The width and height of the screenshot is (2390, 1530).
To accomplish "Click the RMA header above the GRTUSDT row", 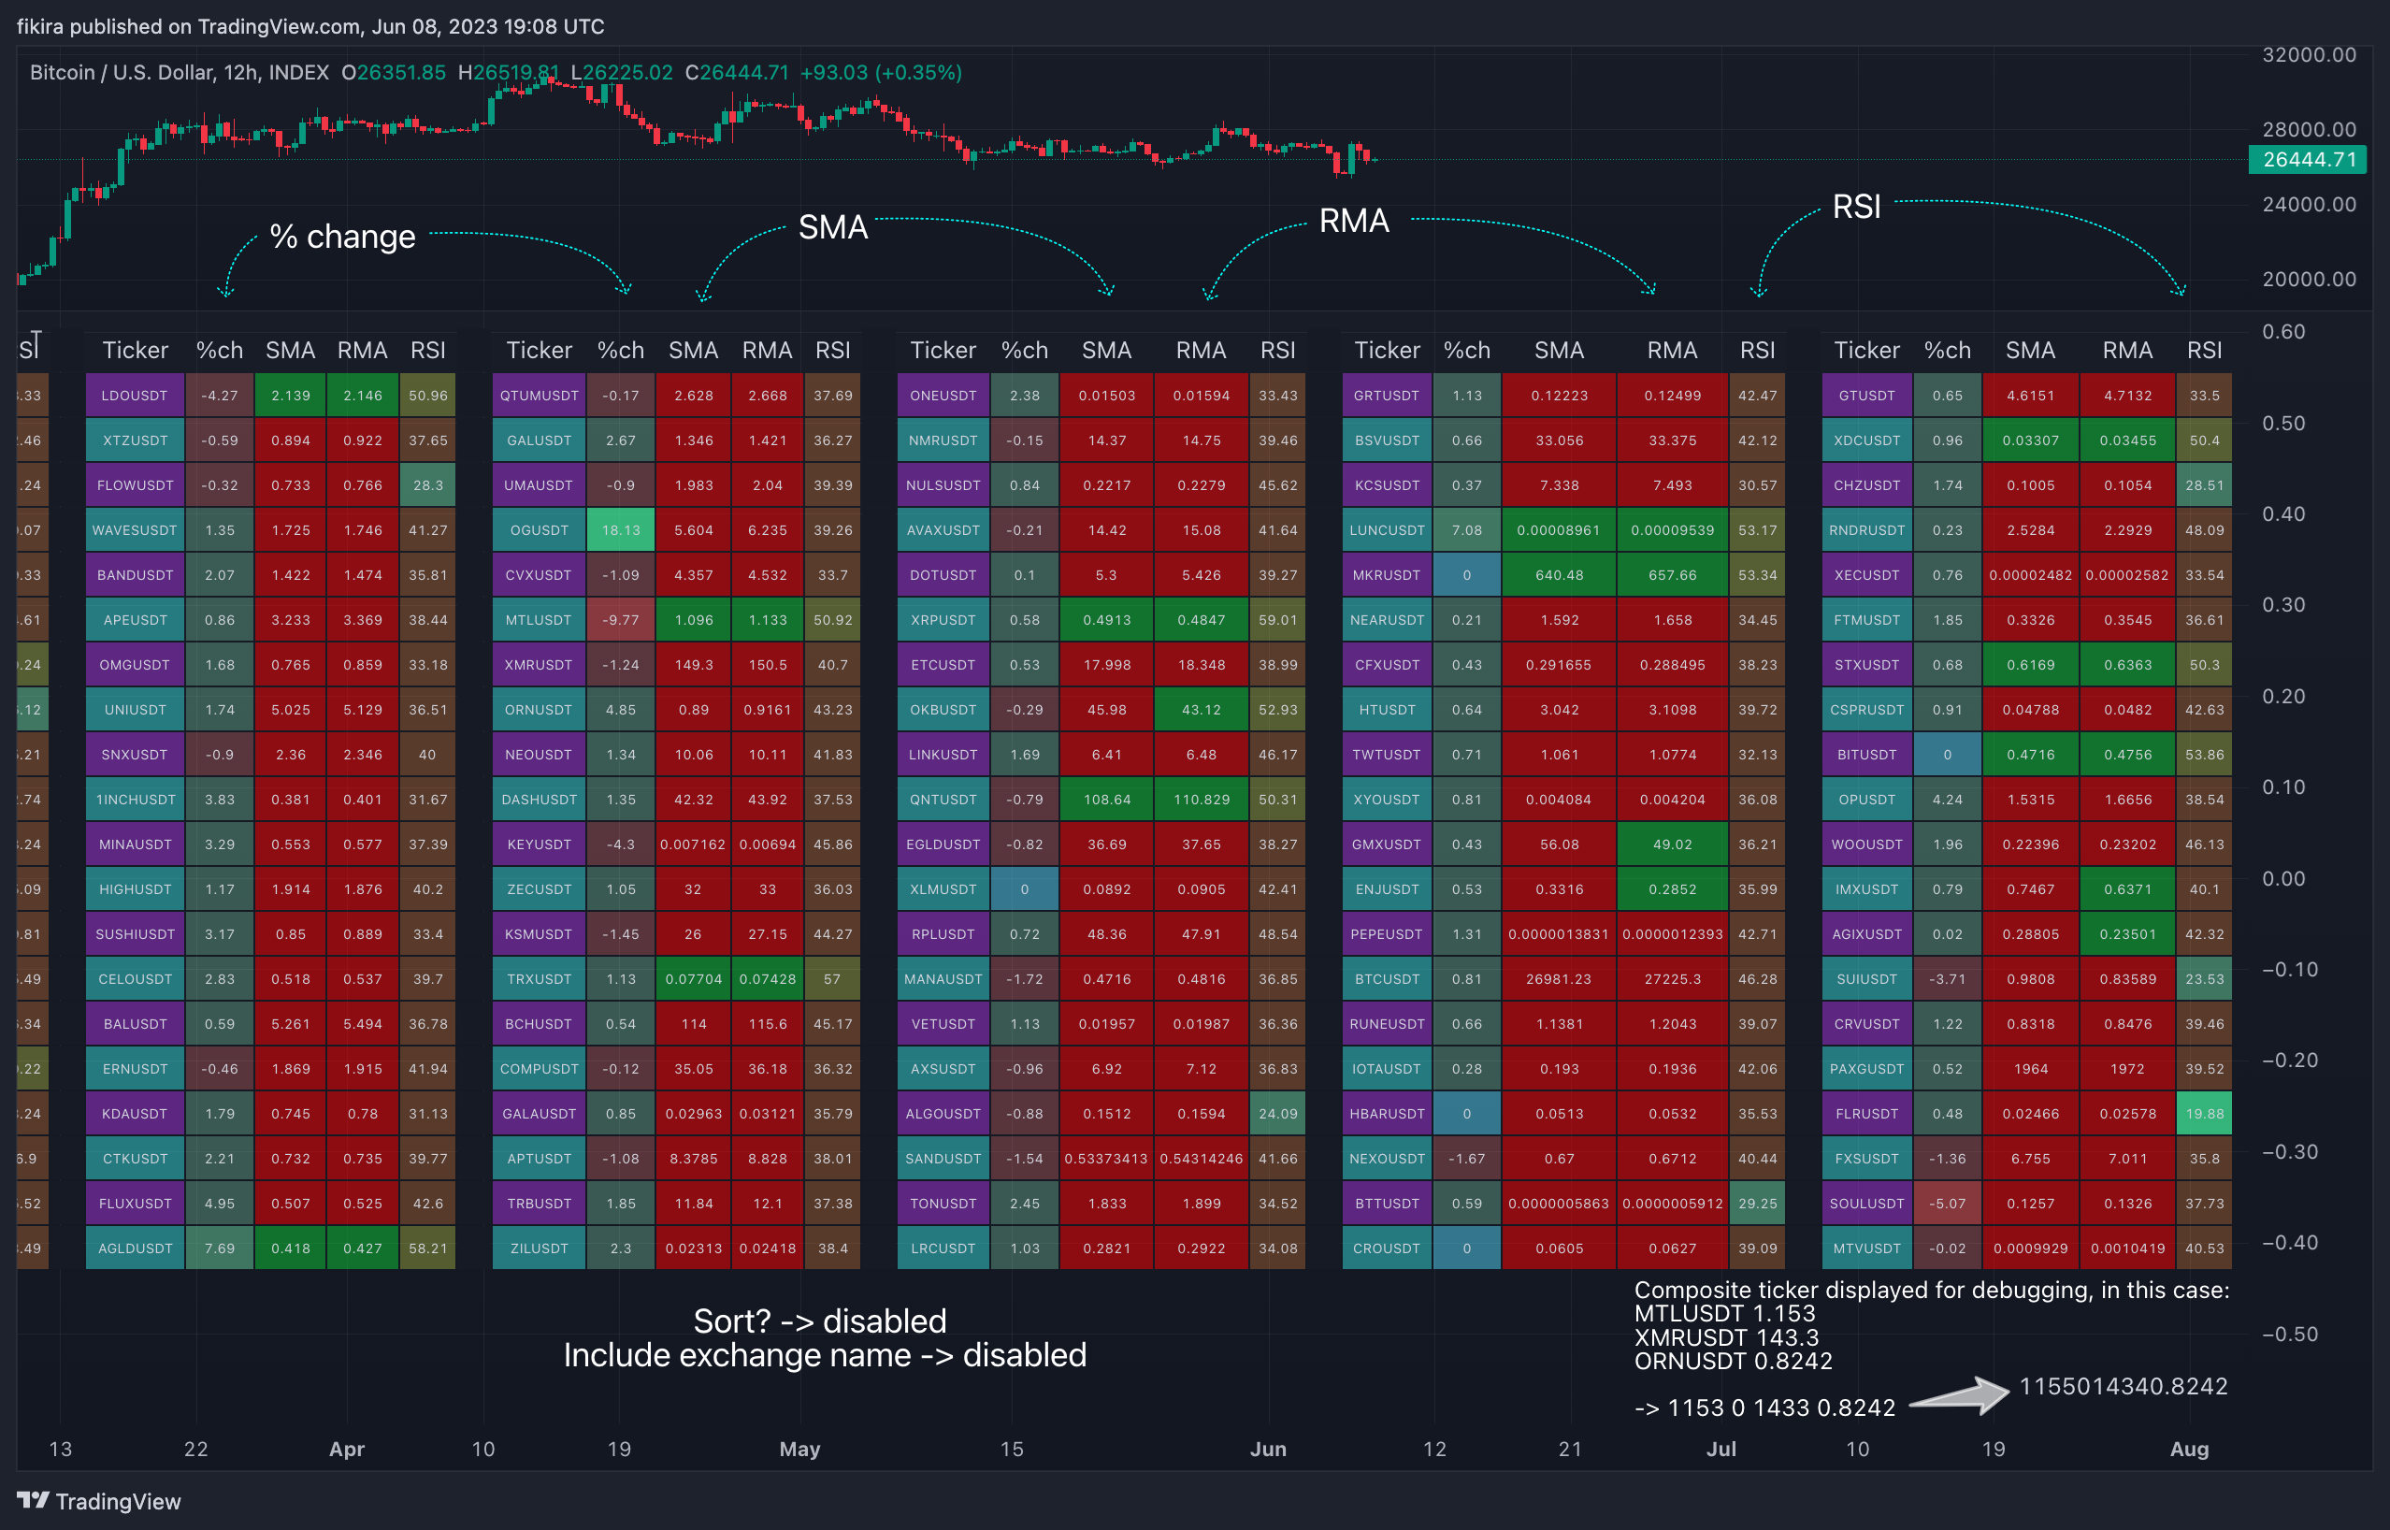I will [1673, 350].
